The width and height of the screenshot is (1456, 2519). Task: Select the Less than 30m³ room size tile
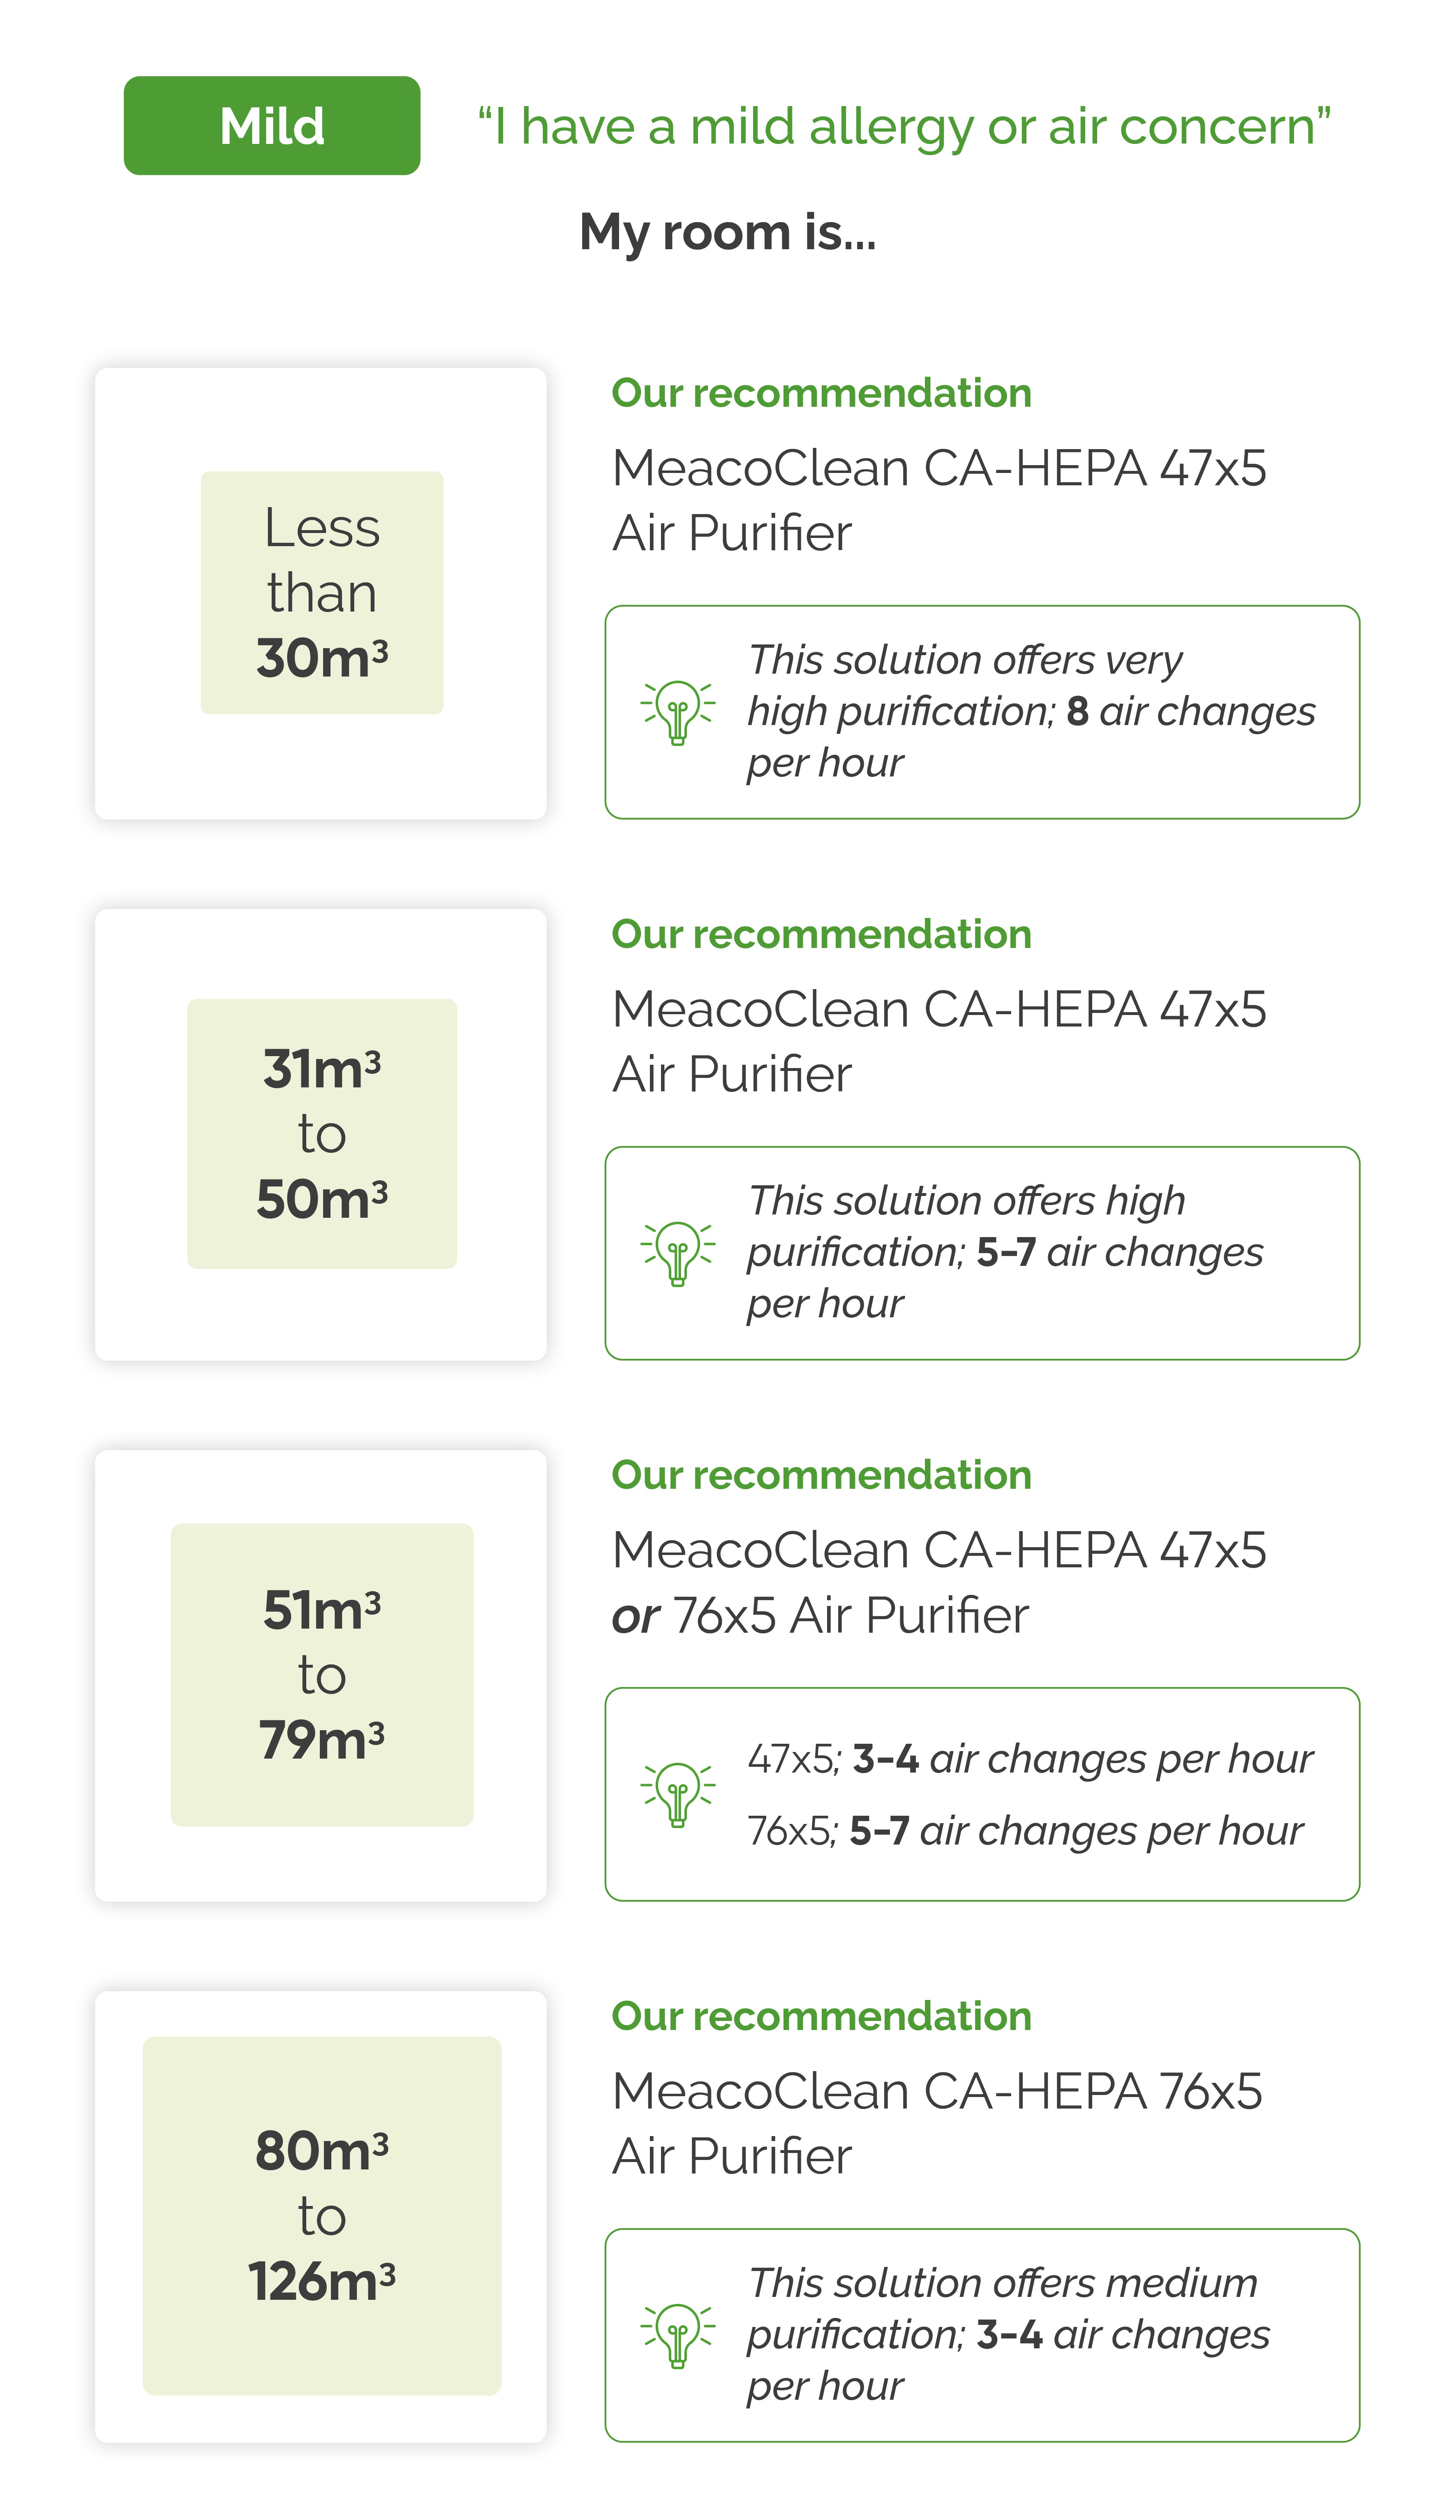tap(321, 593)
